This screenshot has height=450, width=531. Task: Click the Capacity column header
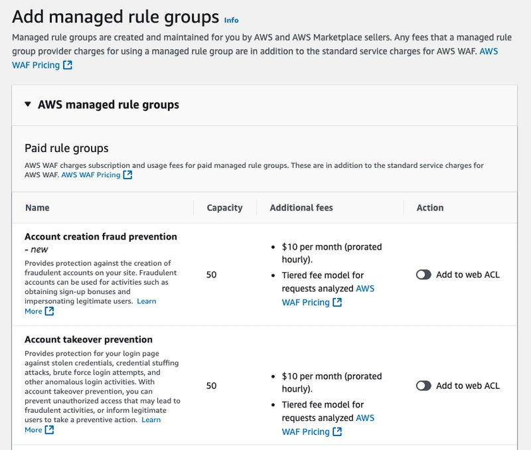[224, 208]
